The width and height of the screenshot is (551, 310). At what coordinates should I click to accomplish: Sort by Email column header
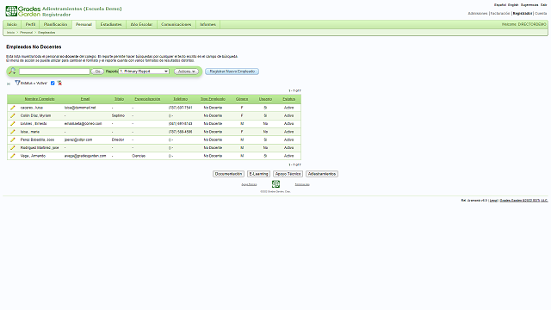coord(85,99)
